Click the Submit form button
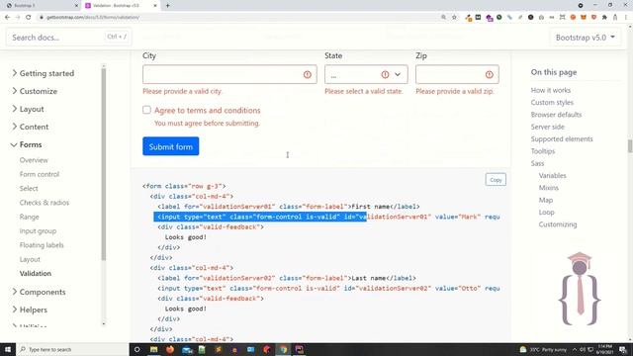 click(x=171, y=146)
